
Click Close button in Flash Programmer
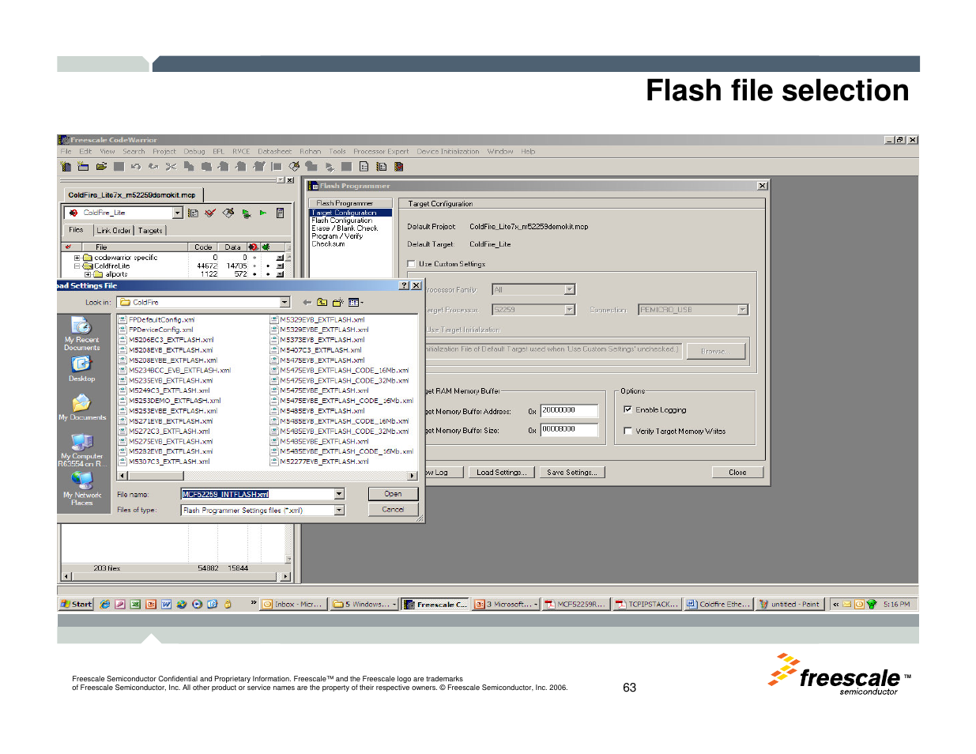[x=737, y=473]
